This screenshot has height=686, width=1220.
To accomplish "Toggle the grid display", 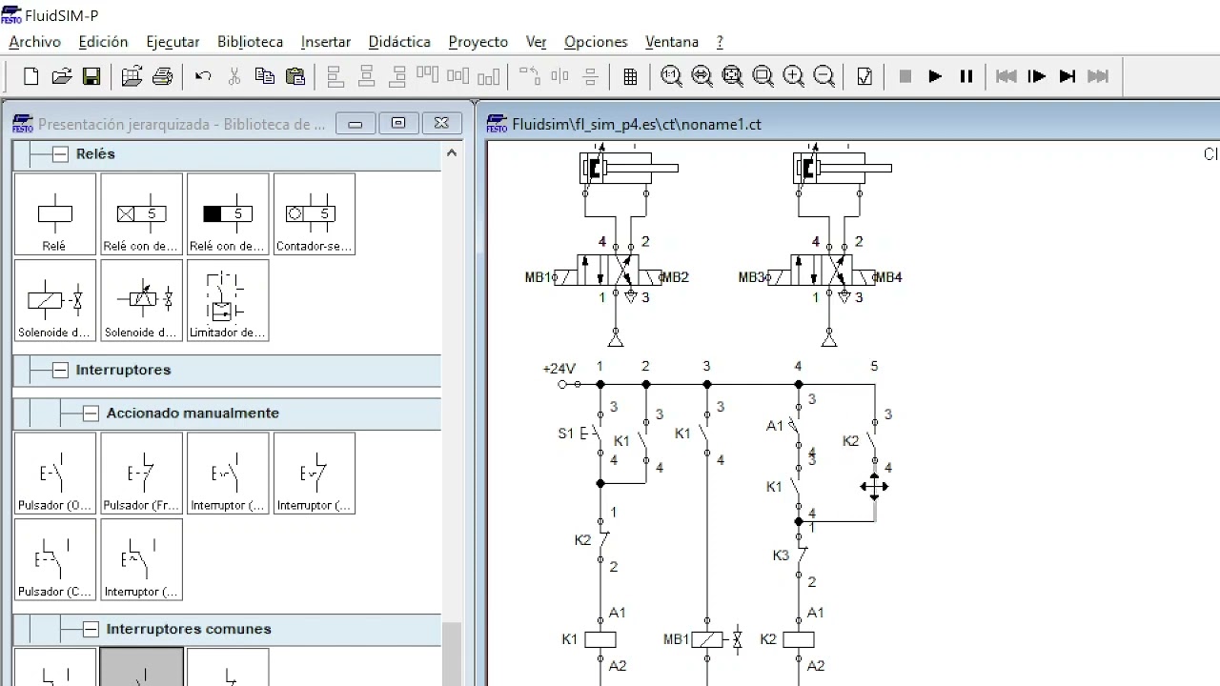I will [x=630, y=77].
